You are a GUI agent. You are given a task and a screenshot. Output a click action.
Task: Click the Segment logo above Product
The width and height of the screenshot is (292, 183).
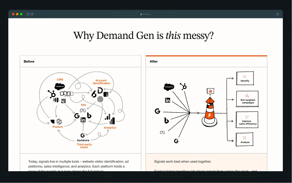point(59,122)
